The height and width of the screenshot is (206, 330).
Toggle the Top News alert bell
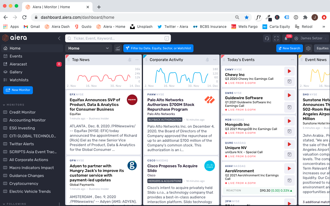click(x=130, y=60)
